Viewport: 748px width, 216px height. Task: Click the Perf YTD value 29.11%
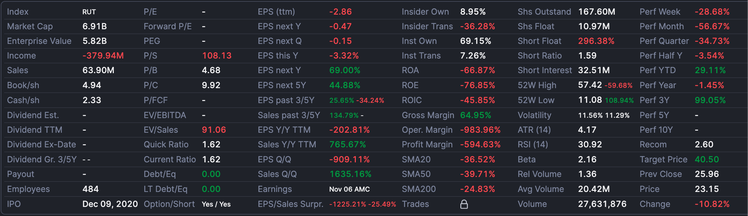(x=710, y=70)
